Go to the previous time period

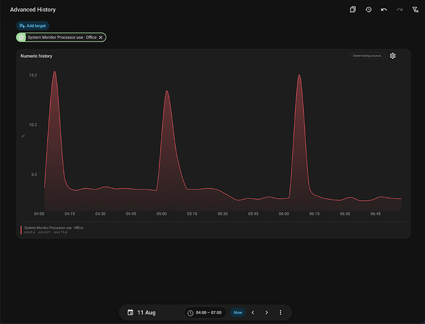[253, 312]
